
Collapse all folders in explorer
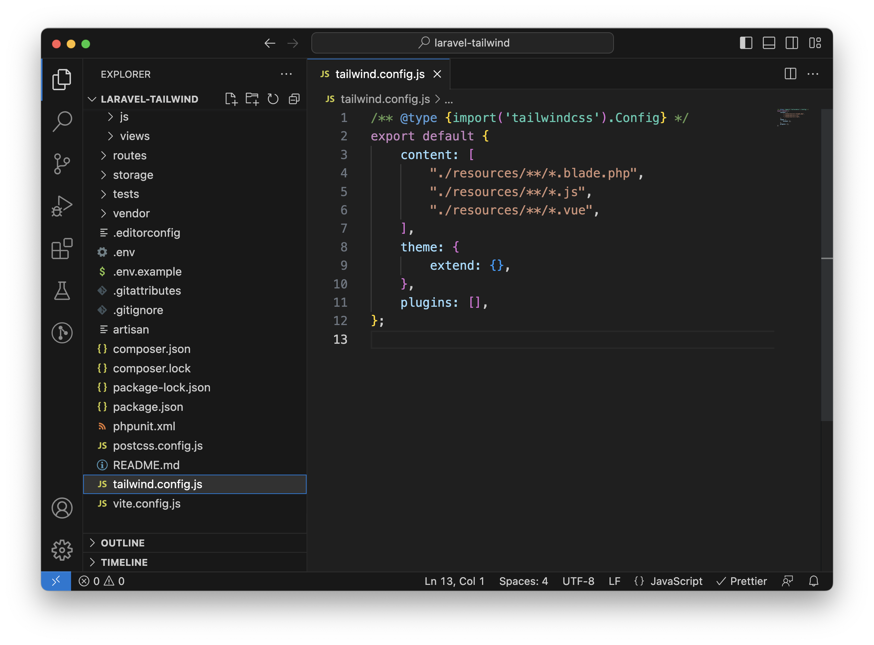(x=294, y=99)
